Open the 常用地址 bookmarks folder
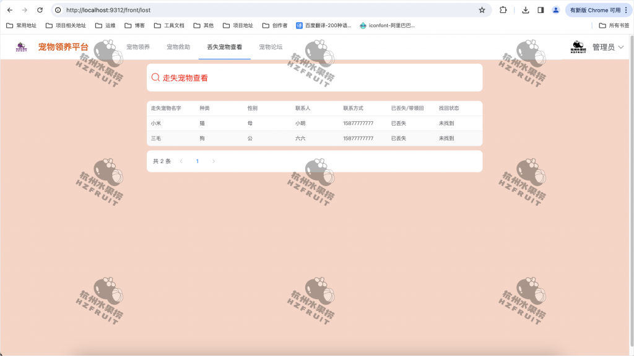 point(21,25)
